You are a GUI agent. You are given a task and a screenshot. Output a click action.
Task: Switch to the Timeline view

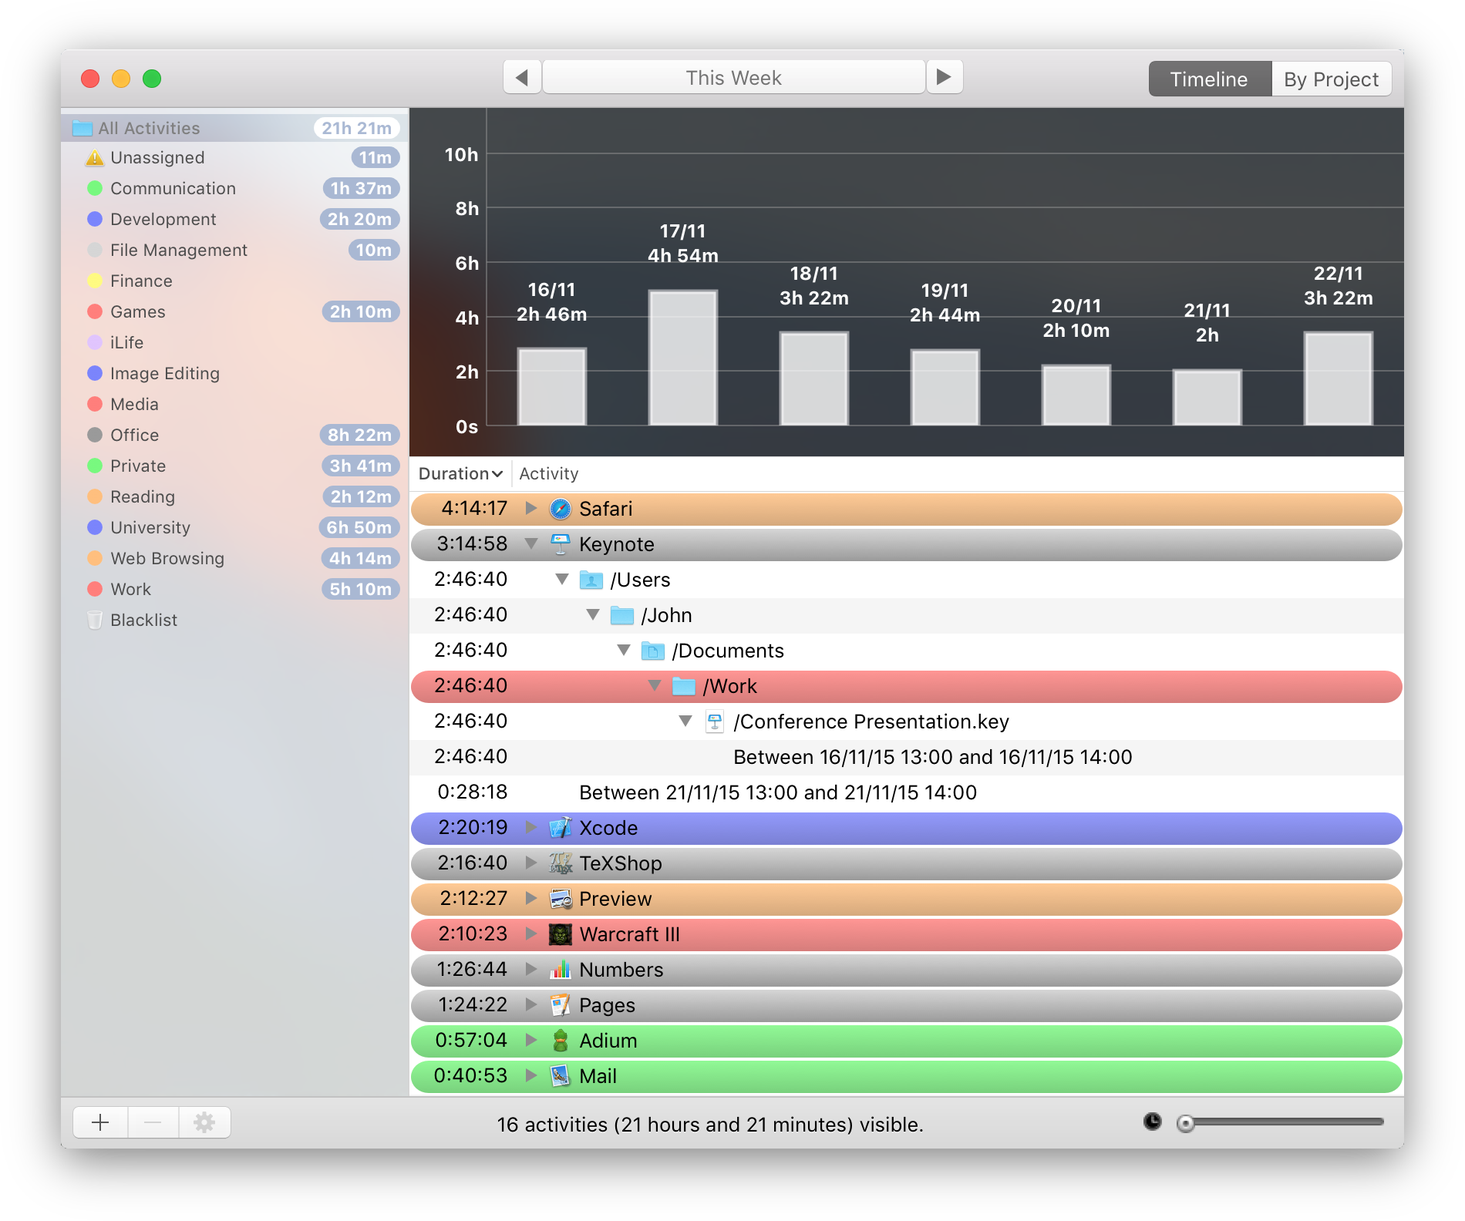tap(1209, 79)
